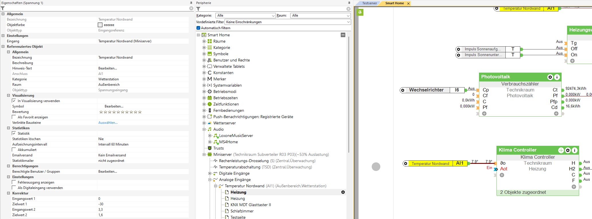This screenshot has height=219, width=592.
Task: Clear the Peripherie filter with the X icon
Action: pyautogui.click(x=348, y=9)
